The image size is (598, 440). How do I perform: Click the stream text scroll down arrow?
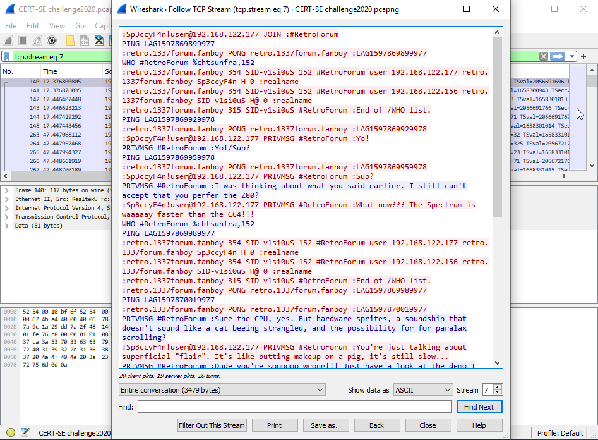click(x=498, y=363)
